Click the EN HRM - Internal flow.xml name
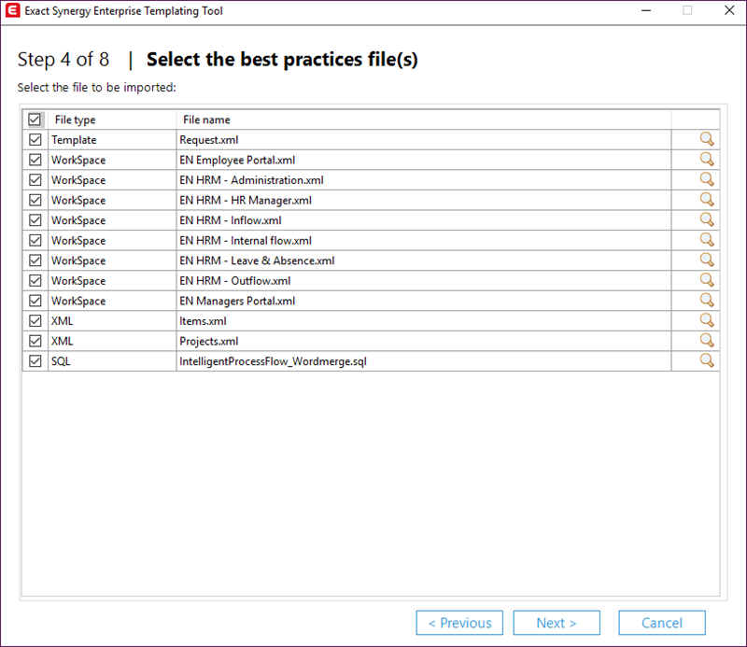 coord(424,240)
